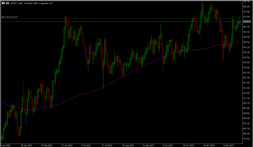Click the 16 Nov 2023 date label
Screen dimensions: 253x147
point(209,145)
